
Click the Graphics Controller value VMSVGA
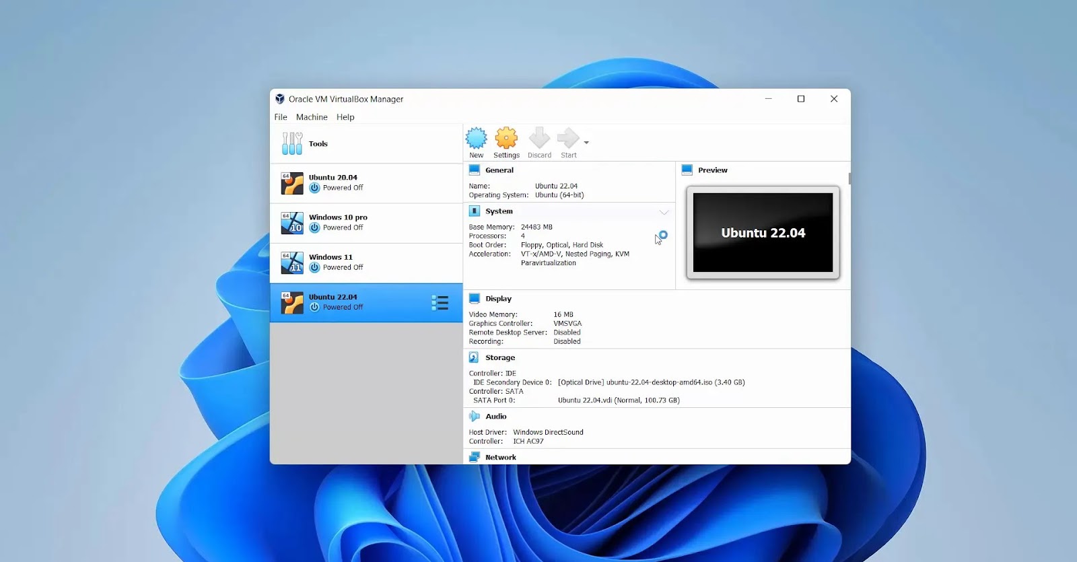tap(567, 324)
